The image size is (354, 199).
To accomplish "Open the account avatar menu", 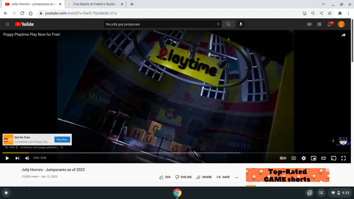I will pyautogui.click(x=341, y=24).
